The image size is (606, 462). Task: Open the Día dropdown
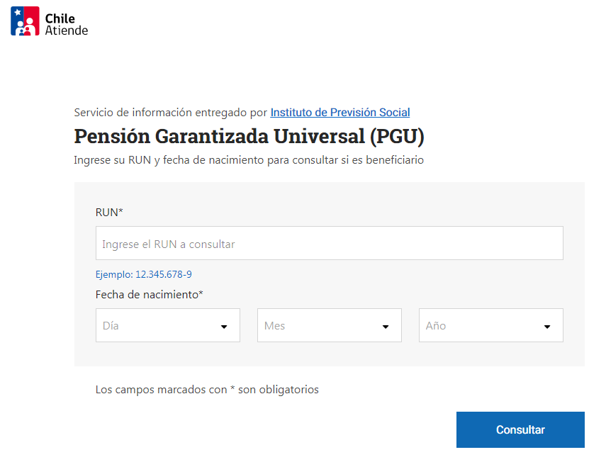pos(167,325)
